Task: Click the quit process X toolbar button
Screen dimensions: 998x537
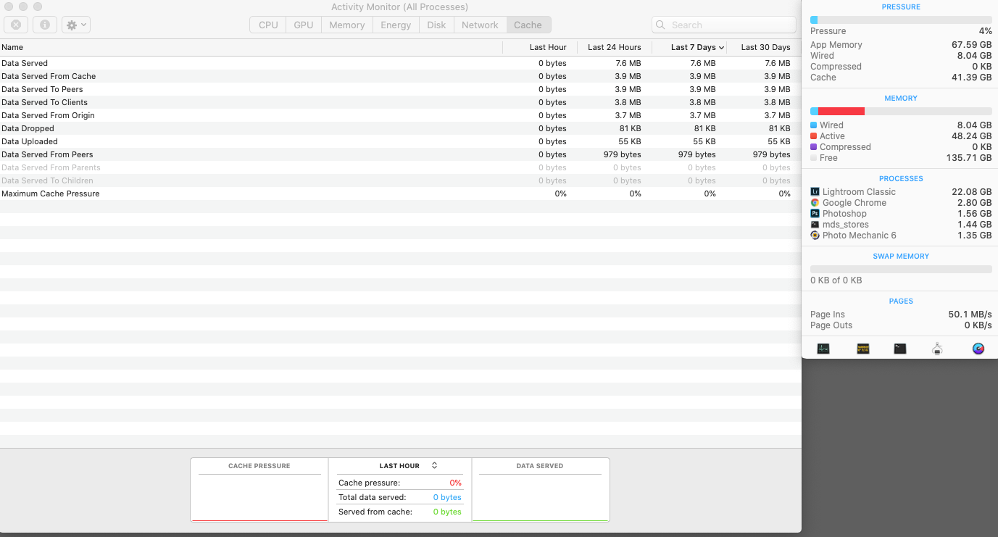Action: pyautogui.click(x=16, y=25)
